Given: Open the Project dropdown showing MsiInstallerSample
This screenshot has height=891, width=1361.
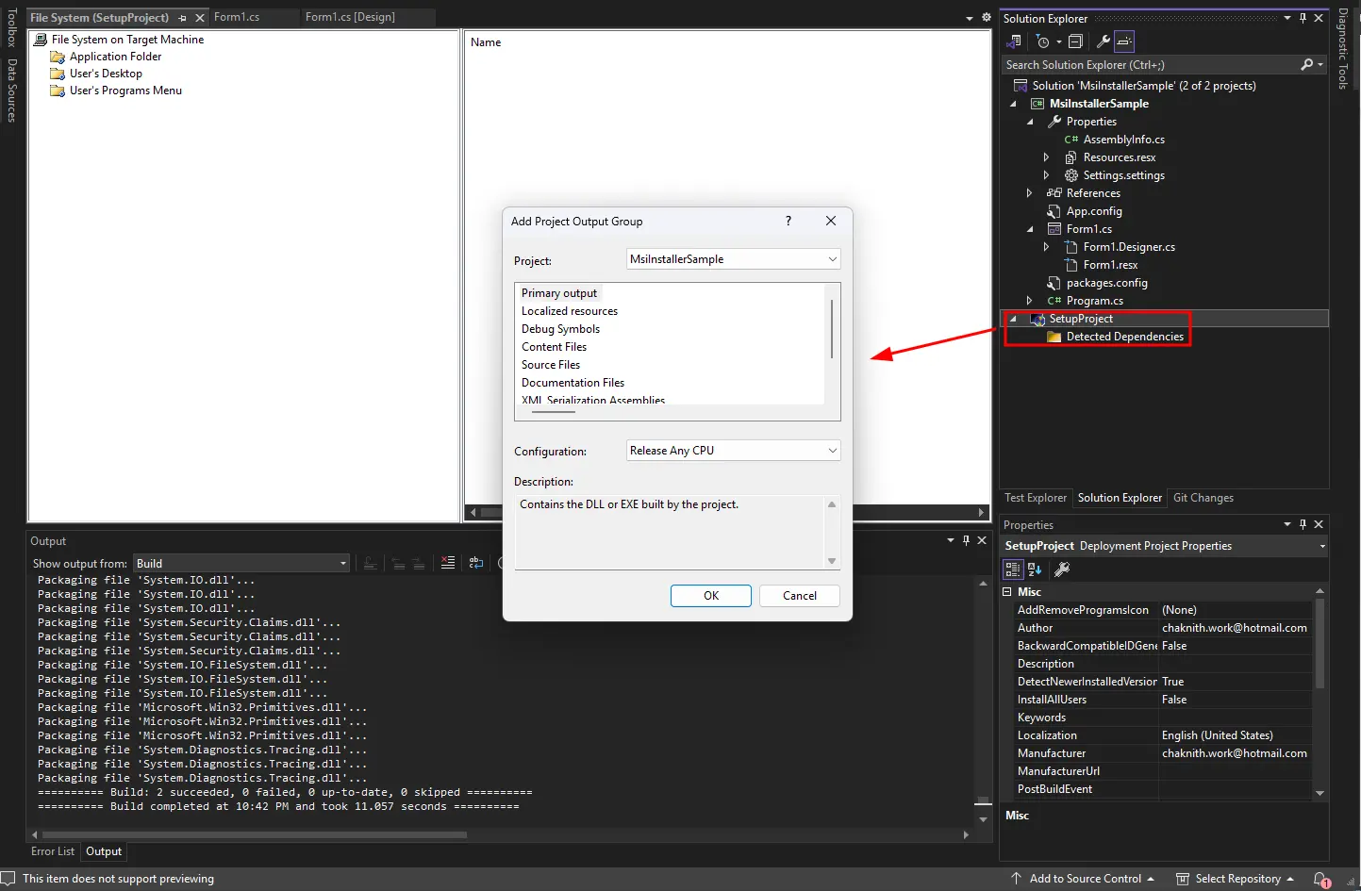Looking at the screenshot, I should 733,259.
